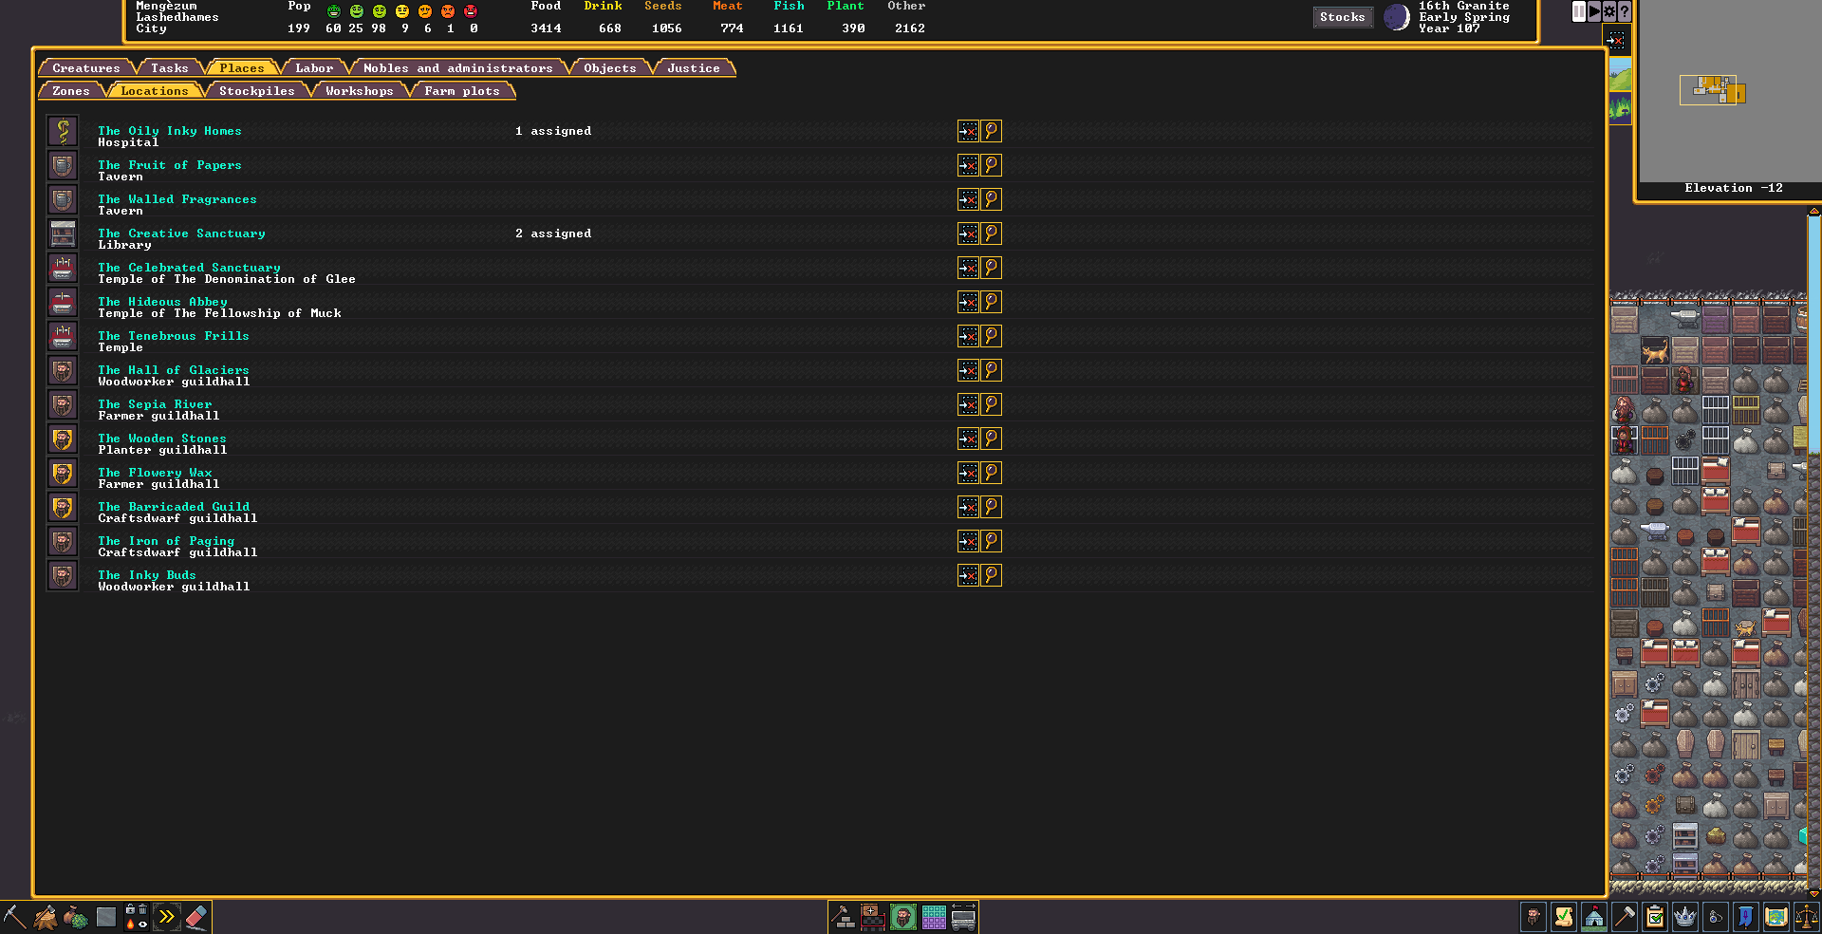
Task: Open the stockpiles tool
Action: click(x=873, y=917)
